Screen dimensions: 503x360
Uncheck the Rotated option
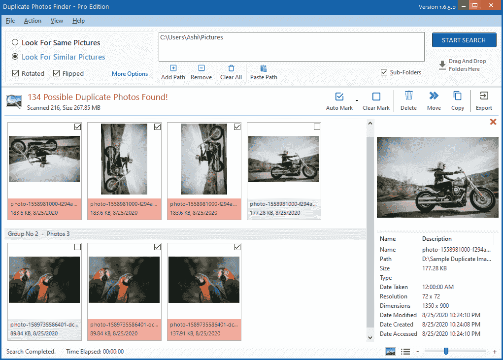pos(15,73)
